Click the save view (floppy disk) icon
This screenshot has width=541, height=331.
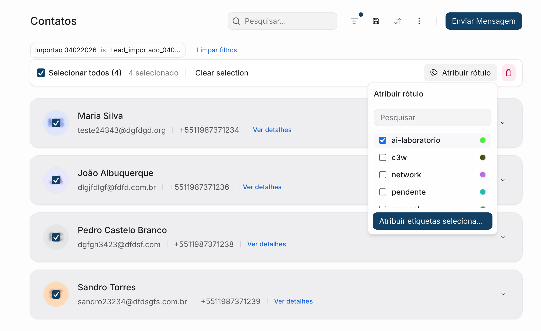pos(376,21)
